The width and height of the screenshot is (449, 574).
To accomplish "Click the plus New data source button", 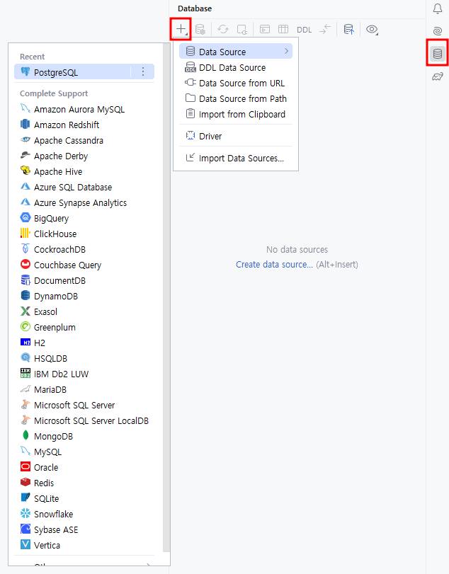I will coord(181,30).
